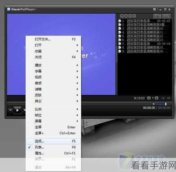176x172 pixels.
Task: Click the fourth small icon above the playlist
Action: pyautogui.click(x=134, y=16)
